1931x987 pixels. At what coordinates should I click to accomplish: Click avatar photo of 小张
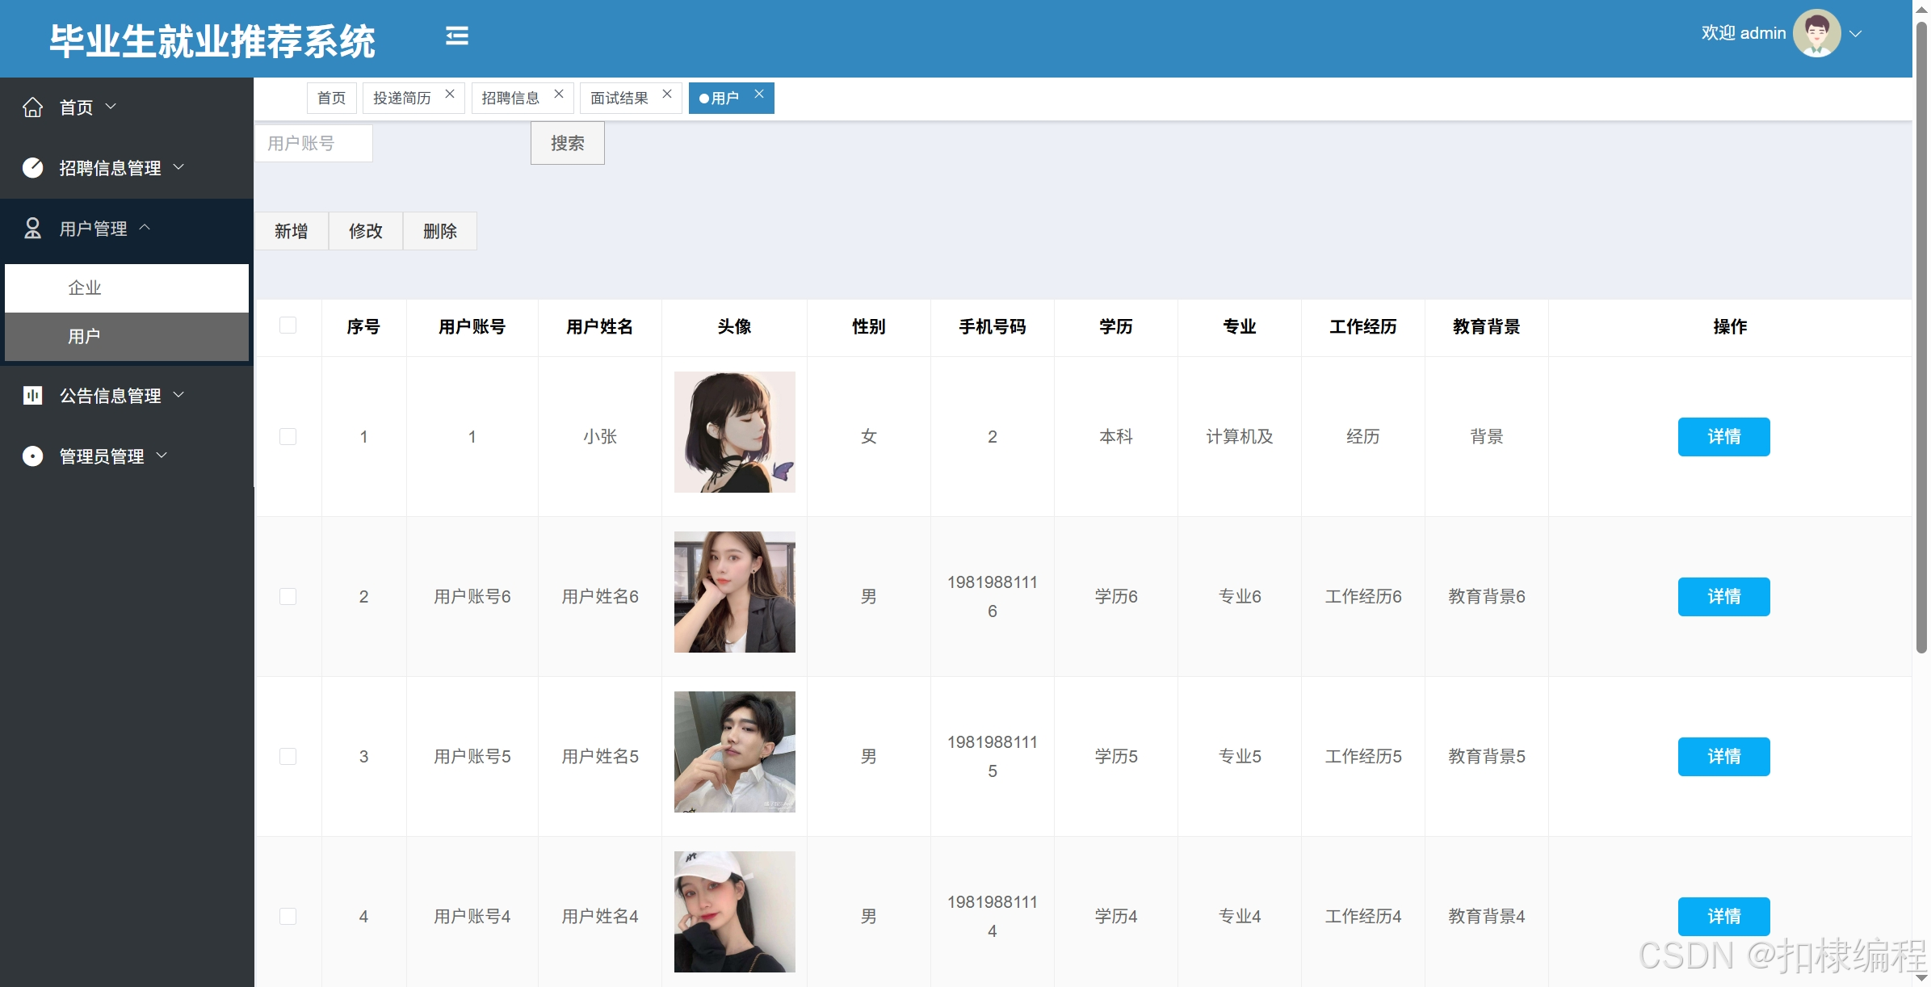[734, 432]
